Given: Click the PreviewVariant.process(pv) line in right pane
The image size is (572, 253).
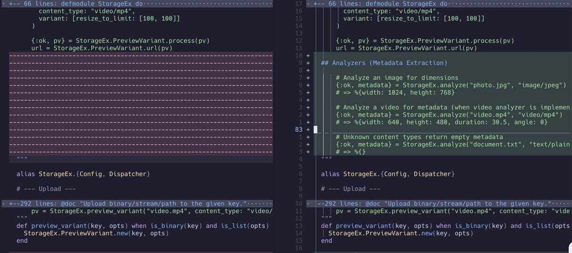Looking at the screenshot, I should (426, 41).
